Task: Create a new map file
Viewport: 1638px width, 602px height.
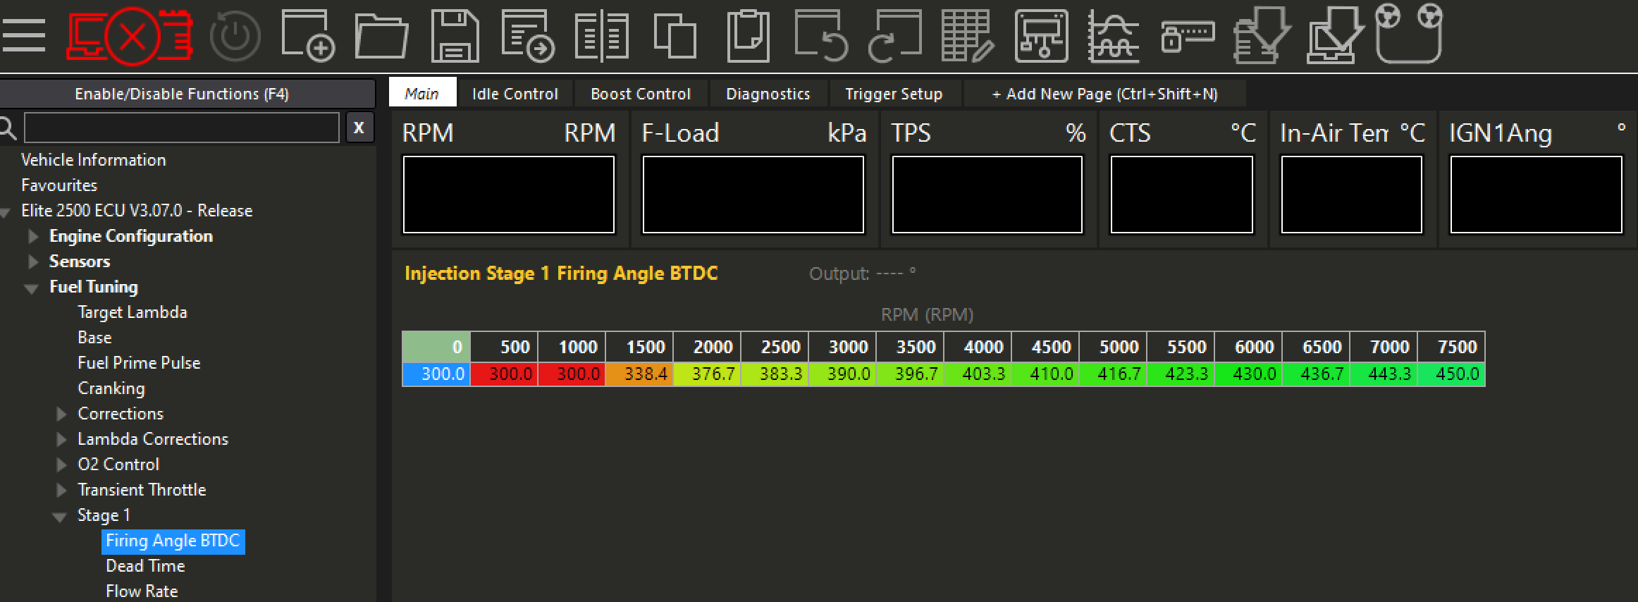Action: pyautogui.click(x=308, y=36)
